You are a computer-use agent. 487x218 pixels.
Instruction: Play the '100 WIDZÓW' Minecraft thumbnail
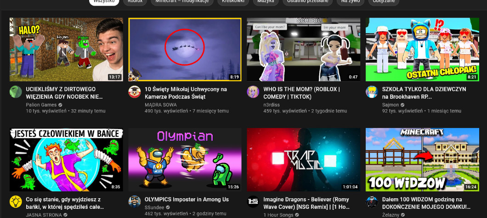pos(422,159)
